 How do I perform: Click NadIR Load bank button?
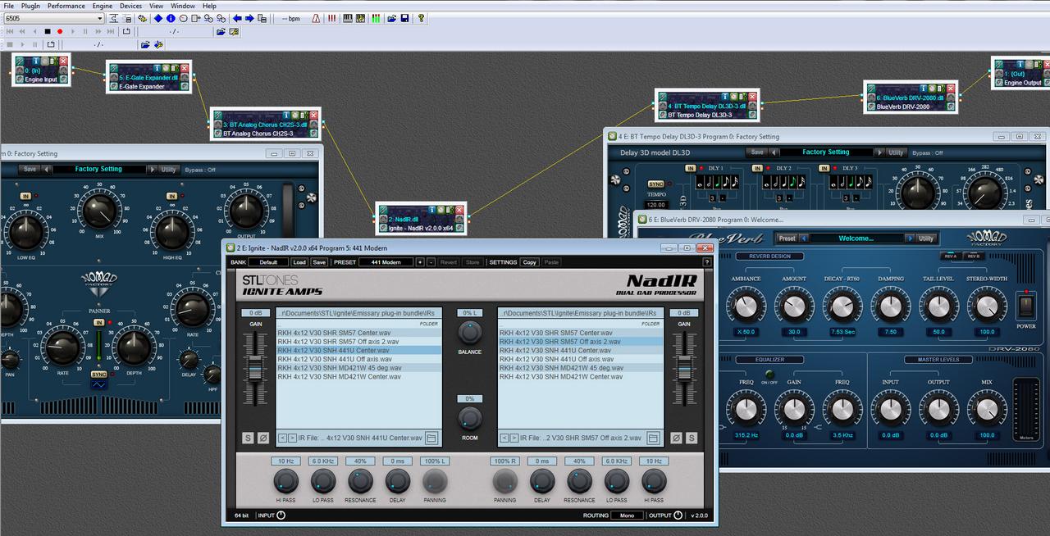[x=299, y=262]
